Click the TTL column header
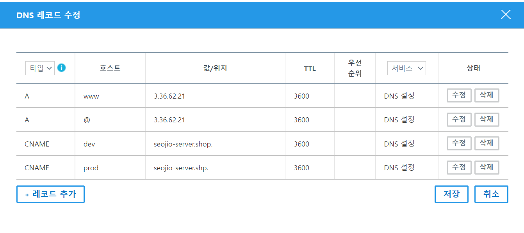 [x=310, y=68]
